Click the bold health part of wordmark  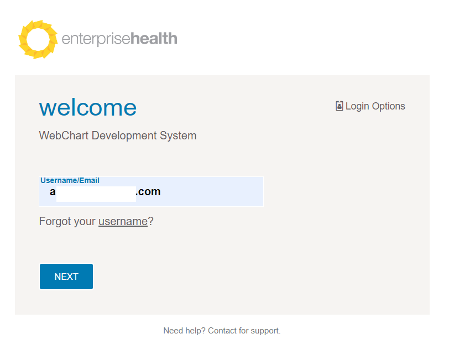tap(154, 38)
